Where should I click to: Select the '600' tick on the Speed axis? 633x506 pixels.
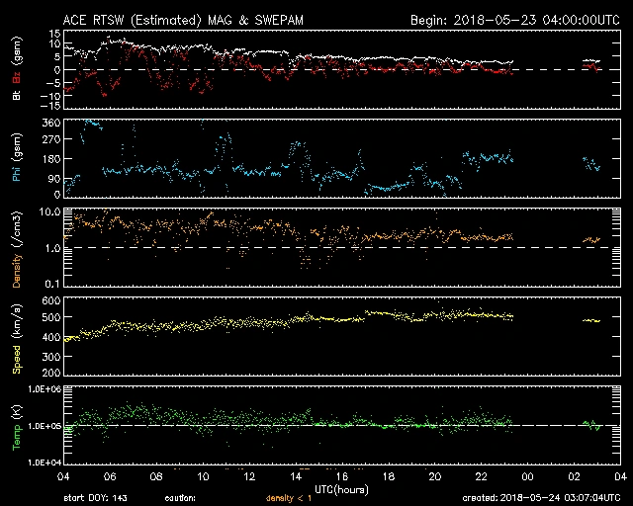(51, 300)
